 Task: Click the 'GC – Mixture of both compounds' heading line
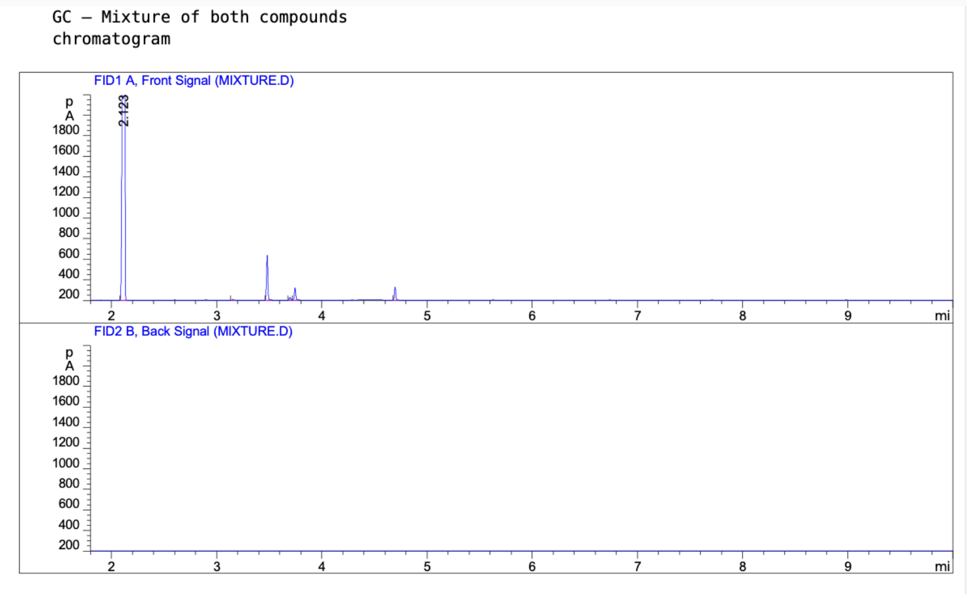[x=200, y=17]
